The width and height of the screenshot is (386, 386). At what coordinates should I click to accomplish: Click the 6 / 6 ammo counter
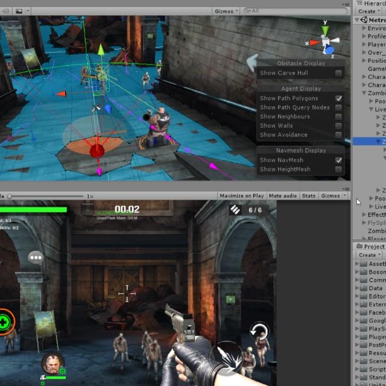click(255, 210)
